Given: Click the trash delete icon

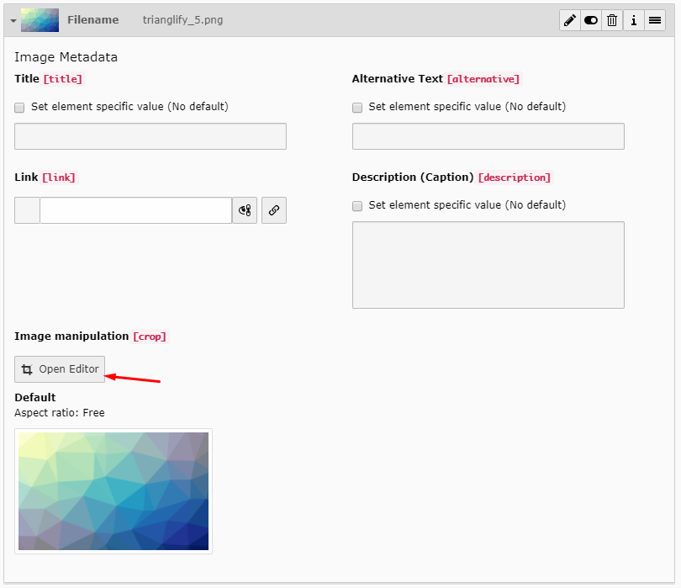Looking at the screenshot, I should [x=612, y=20].
